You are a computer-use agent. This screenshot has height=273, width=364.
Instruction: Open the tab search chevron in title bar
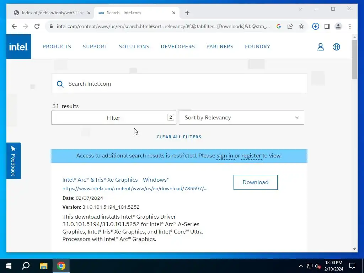tap(300, 9)
